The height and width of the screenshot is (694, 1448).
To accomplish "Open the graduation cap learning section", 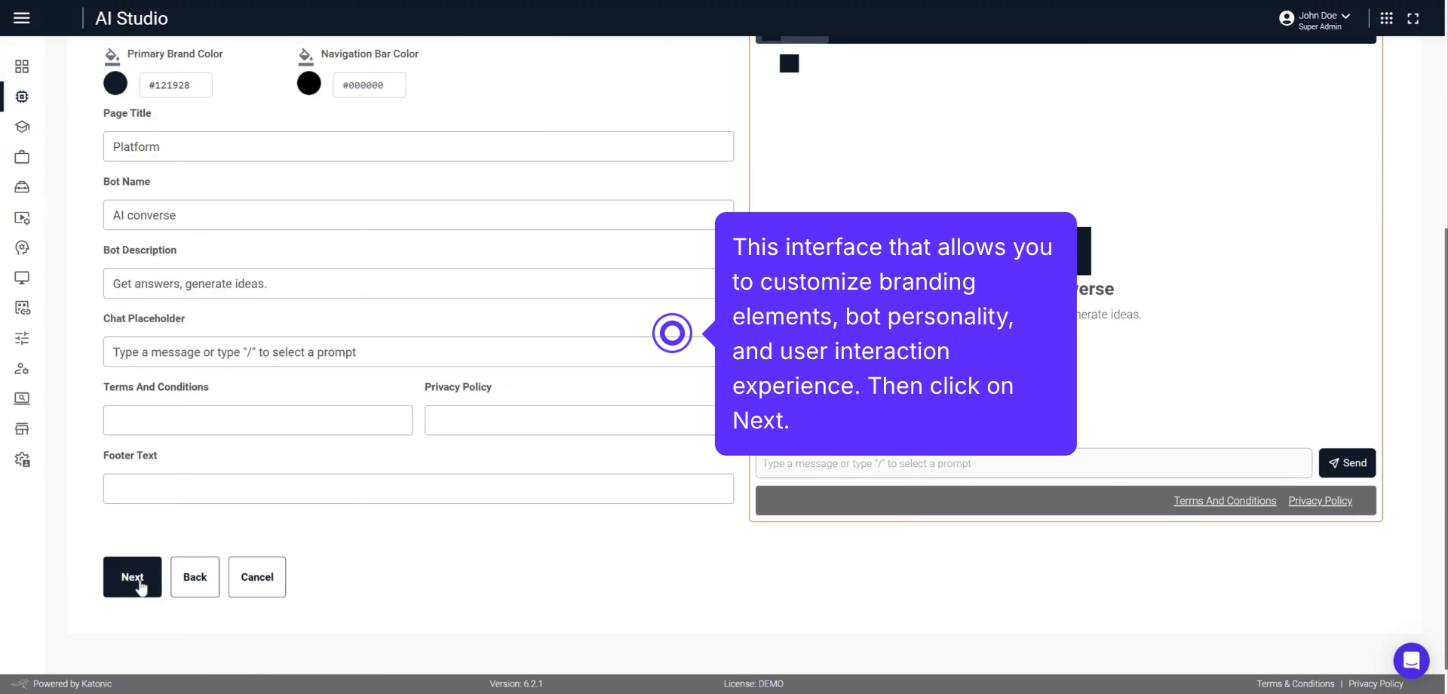I will tap(23, 127).
